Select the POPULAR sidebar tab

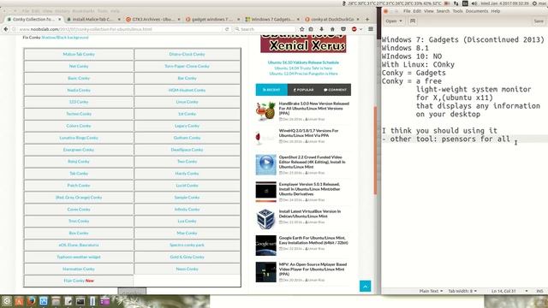(x=303, y=90)
